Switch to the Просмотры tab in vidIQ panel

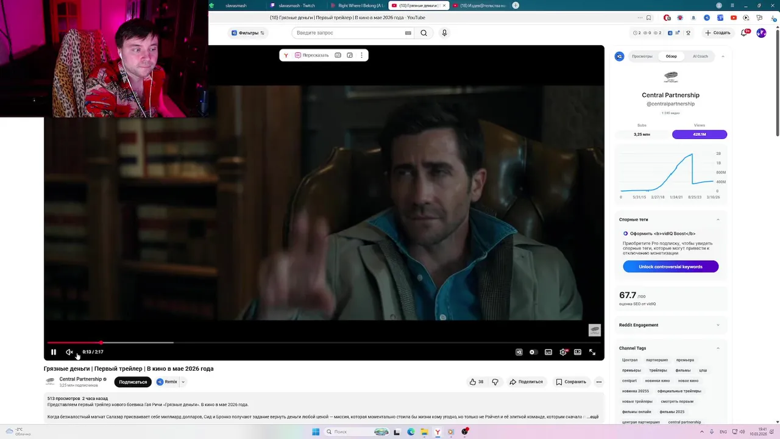642,56
